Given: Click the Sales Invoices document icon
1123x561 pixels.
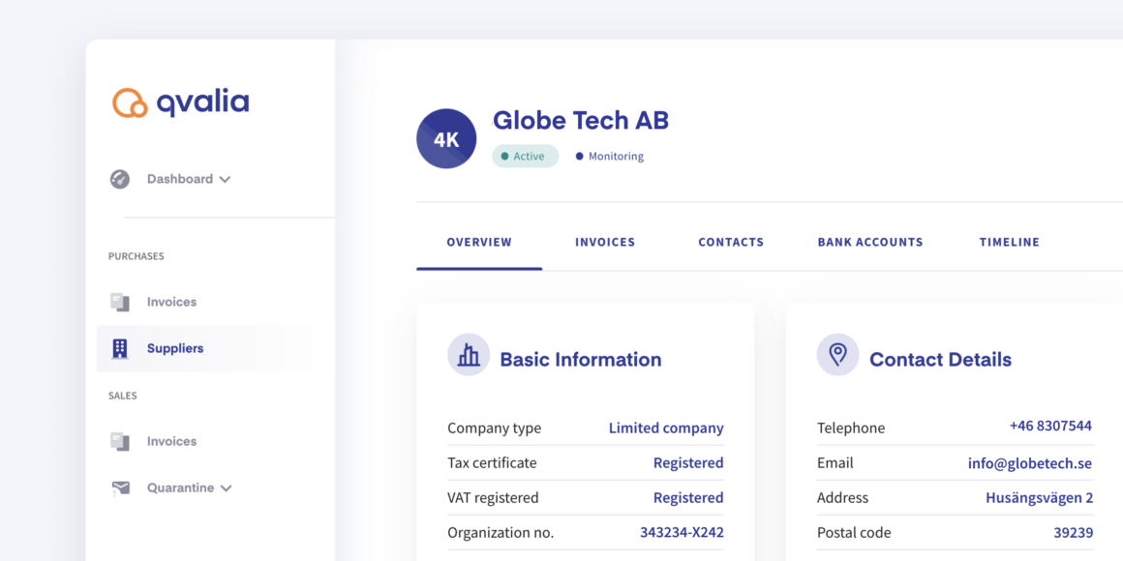Looking at the screenshot, I should pos(120,441).
